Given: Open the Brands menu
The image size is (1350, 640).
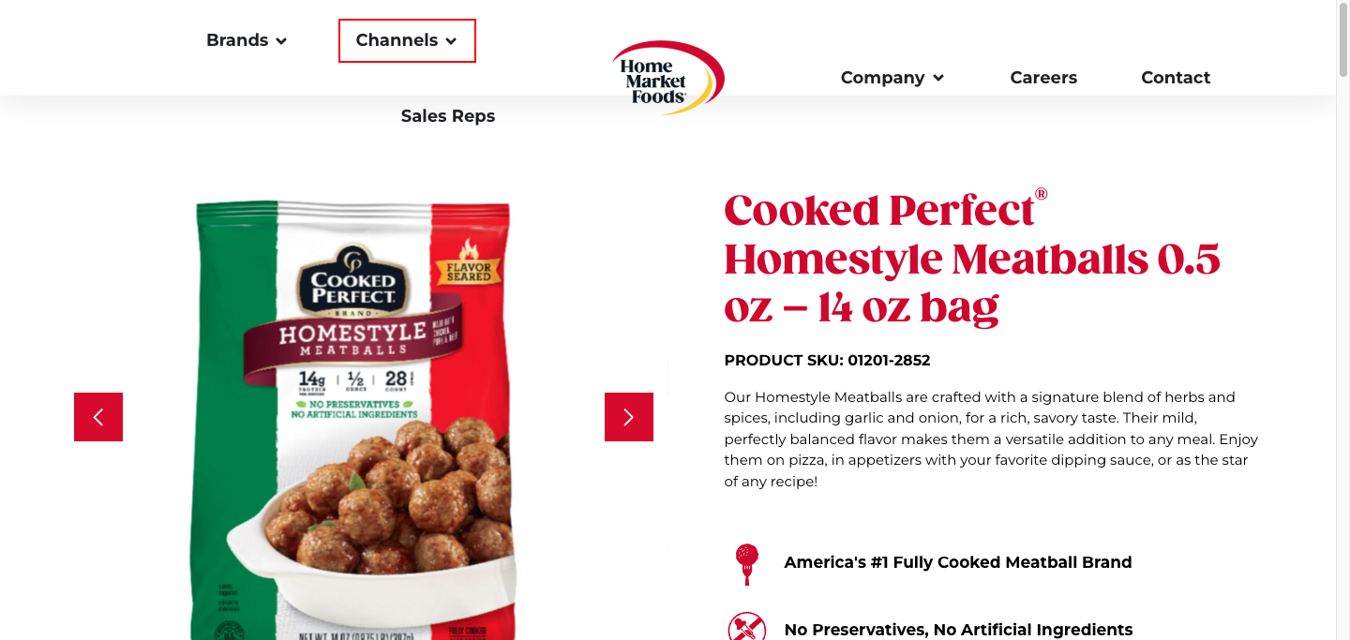Looking at the screenshot, I should (247, 40).
